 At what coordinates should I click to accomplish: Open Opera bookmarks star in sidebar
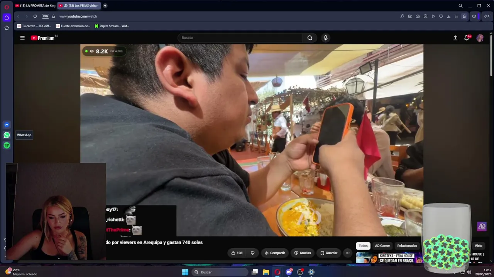(x=7, y=28)
